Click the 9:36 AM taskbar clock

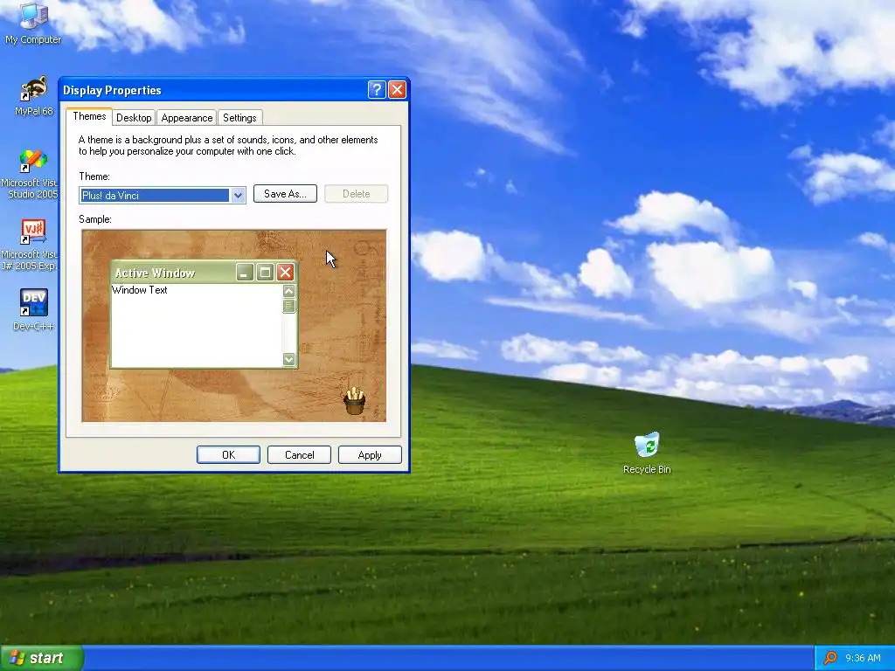coord(863,658)
